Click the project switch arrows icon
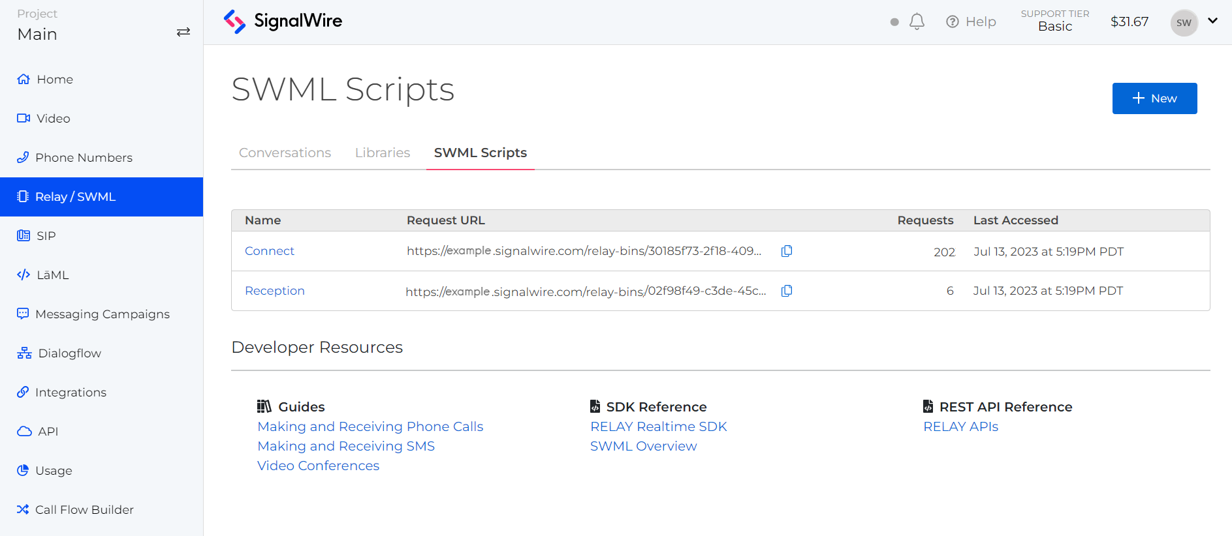1232x536 pixels. (x=183, y=32)
